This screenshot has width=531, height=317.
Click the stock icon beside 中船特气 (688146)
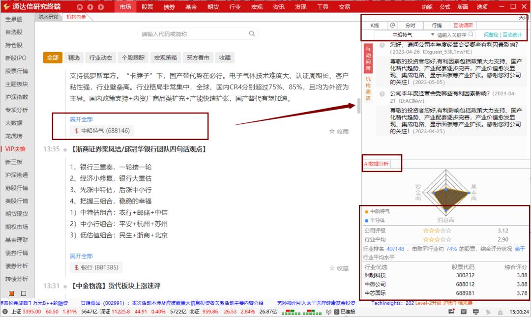click(76, 130)
